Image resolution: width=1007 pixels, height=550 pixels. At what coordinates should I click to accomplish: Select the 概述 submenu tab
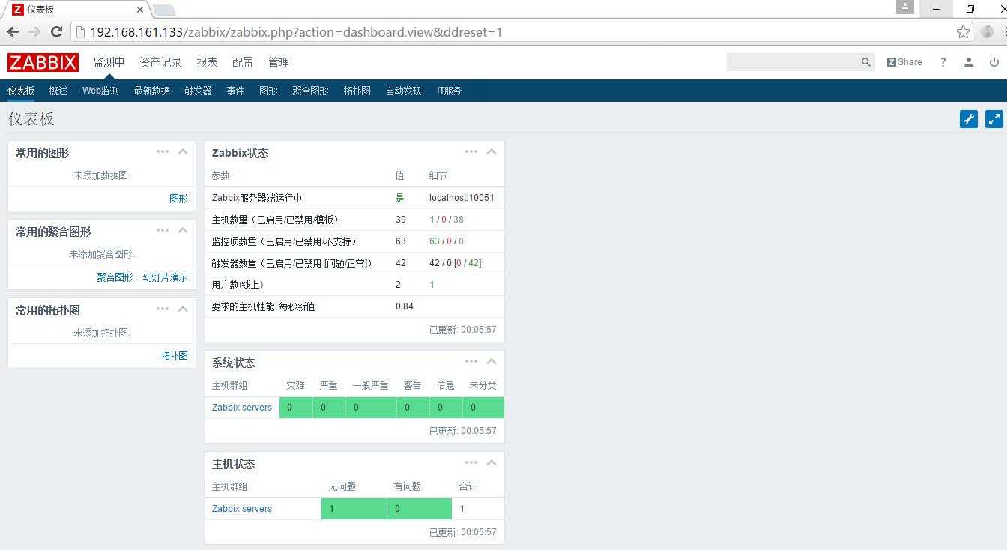(x=58, y=91)
